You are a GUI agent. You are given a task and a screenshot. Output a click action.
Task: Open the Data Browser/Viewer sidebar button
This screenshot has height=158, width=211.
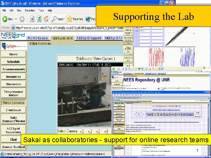(x=13, y=119)
